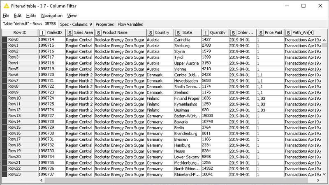This screenshot has width=329, height=185.
Task: Click the integer type icon on the Quantity column
Action: point(206,33)
